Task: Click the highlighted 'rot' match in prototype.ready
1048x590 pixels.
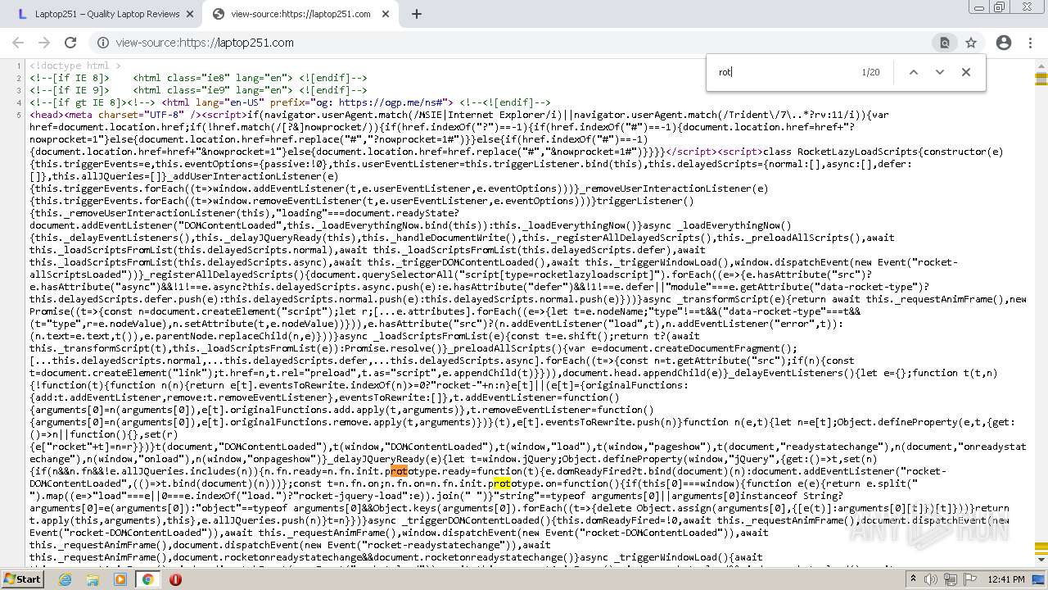Action: pyautogui.click(x=399, y=471)
